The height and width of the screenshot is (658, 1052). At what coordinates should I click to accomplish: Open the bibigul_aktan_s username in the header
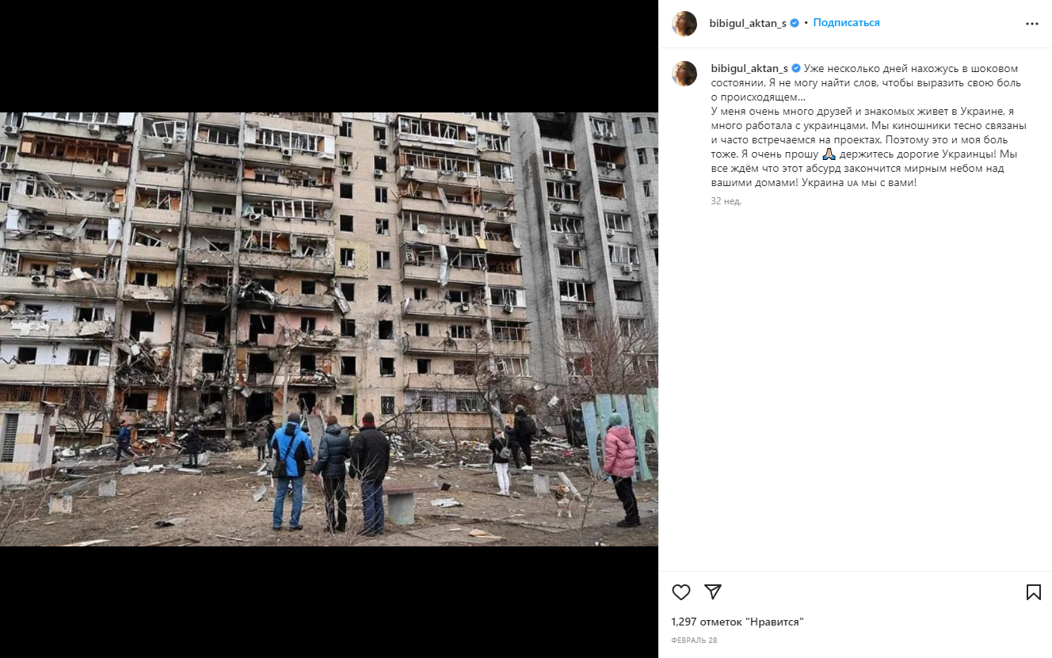pos(748,23)
